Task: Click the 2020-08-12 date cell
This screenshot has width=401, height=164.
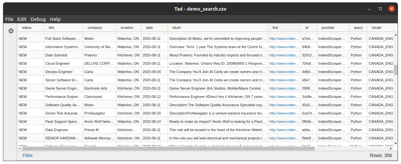Action: point(155,97)
